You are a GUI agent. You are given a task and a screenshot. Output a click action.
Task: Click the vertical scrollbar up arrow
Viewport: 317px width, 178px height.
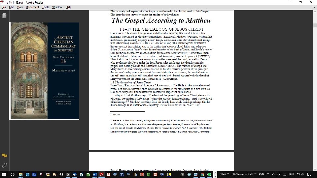[x=315, y=12]
